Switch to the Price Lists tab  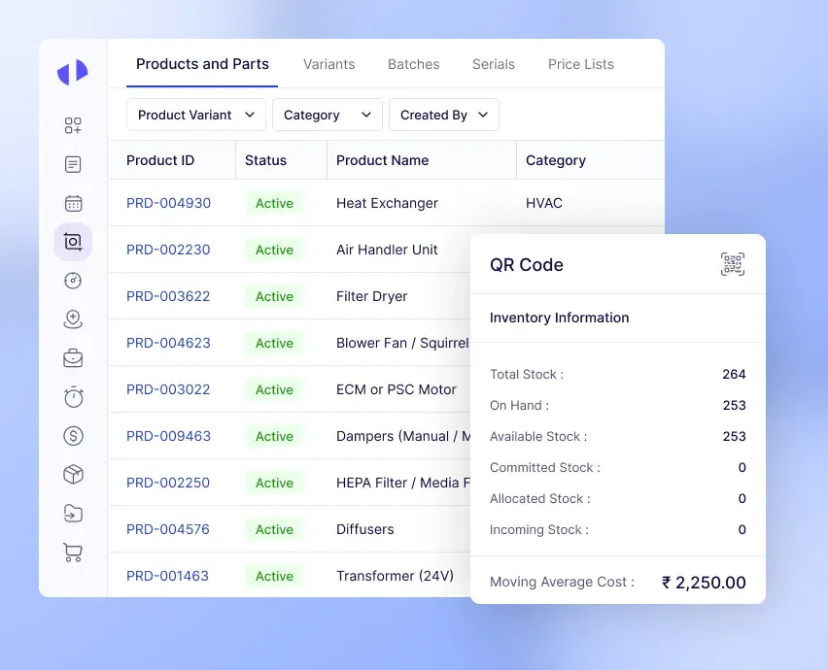tap(581, 64)
